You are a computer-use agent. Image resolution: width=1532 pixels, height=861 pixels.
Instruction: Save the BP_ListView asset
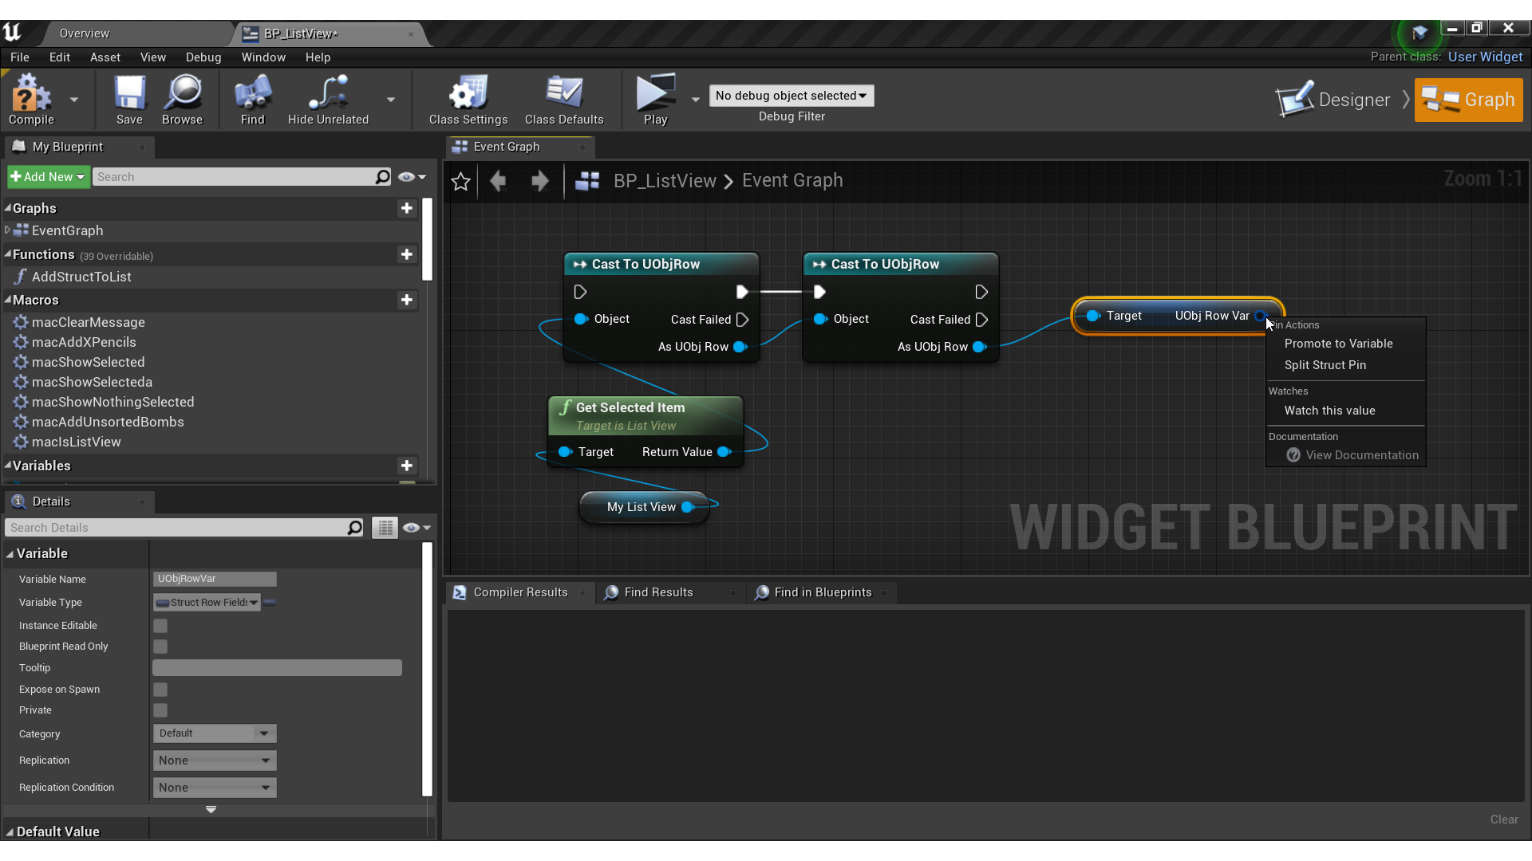pyautogui.click(x=129, y=98)
